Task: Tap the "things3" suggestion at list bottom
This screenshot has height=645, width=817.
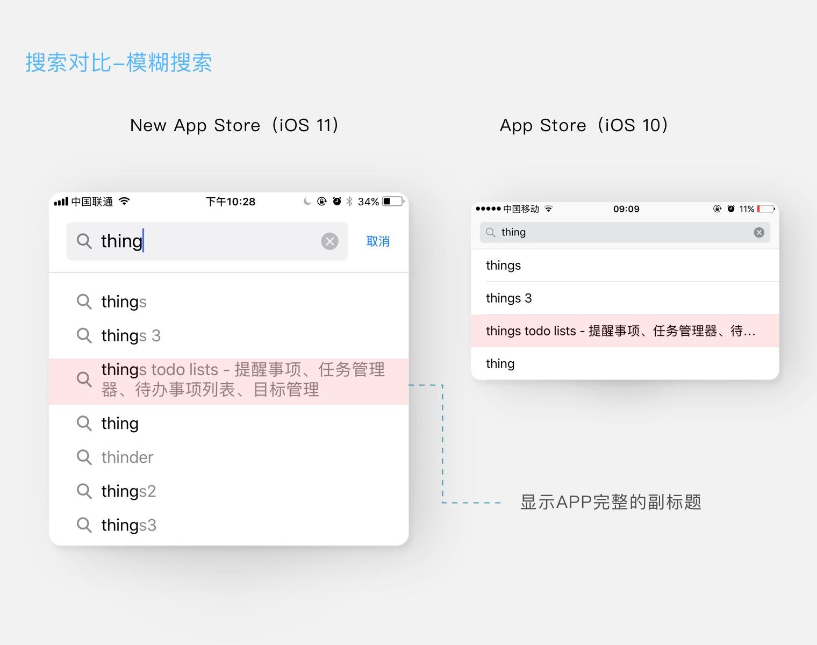Action: point(128,525)
